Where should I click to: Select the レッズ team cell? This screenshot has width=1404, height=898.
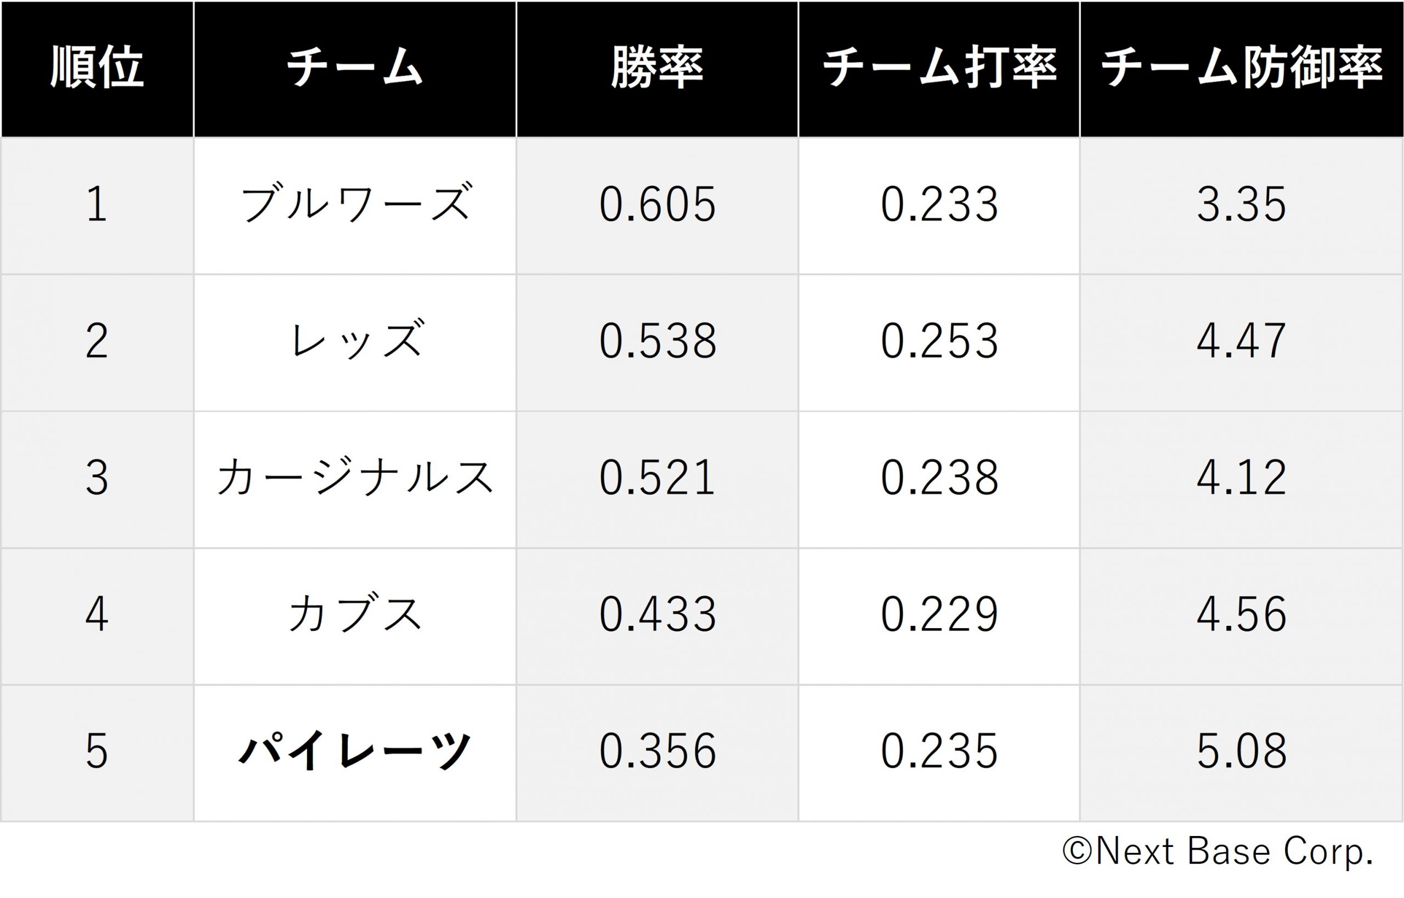coord(354,342)
